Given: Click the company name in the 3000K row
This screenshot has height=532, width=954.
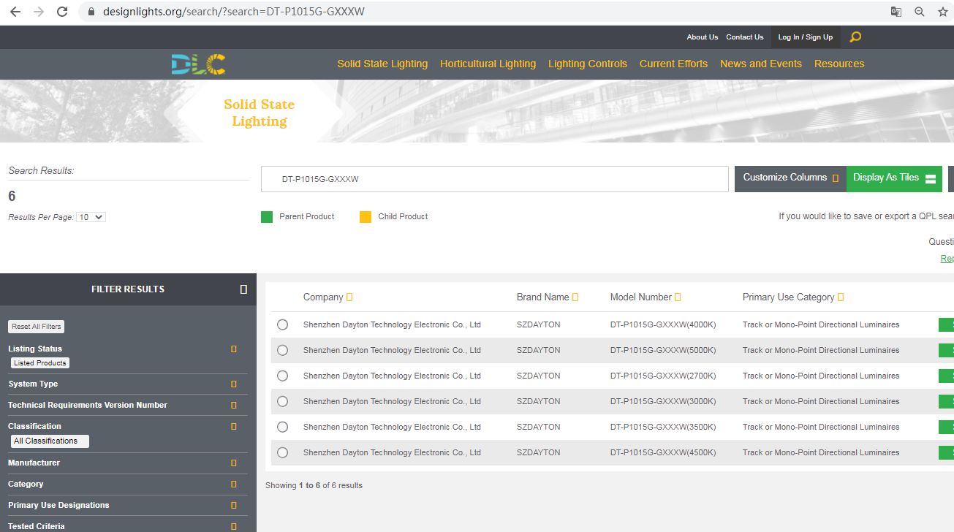Looking at the screenshot, I should click(x=392, y=402).
